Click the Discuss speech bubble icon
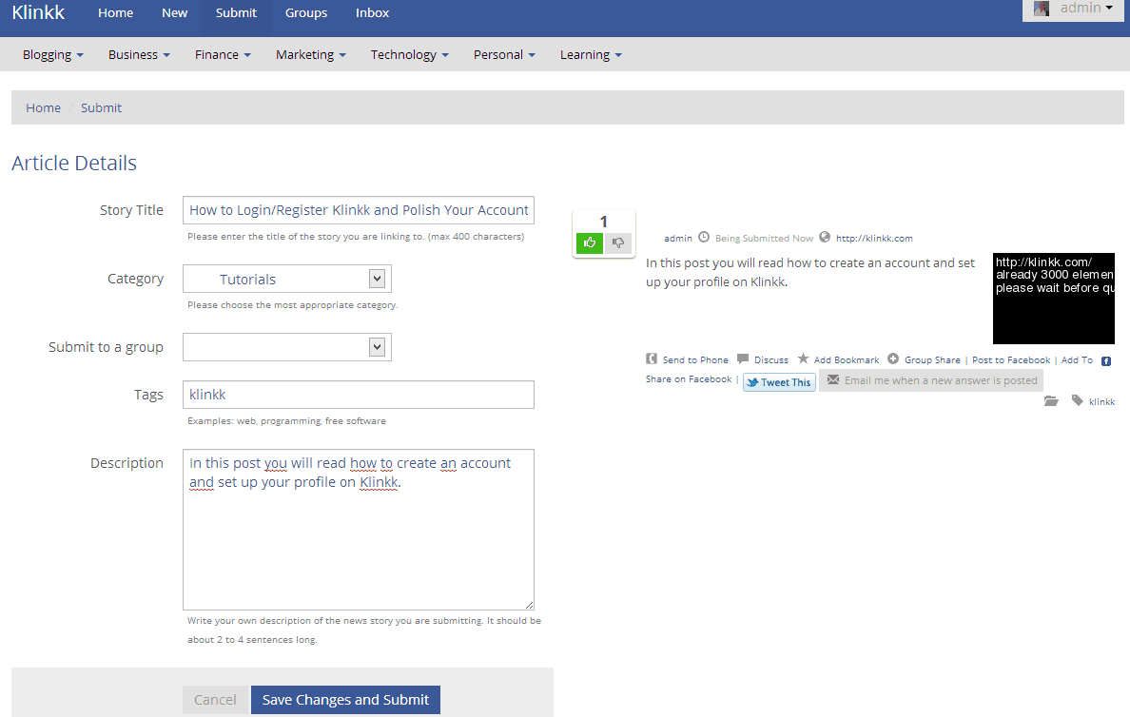The width and height of the screenshot is (1130, 717). 743,358
